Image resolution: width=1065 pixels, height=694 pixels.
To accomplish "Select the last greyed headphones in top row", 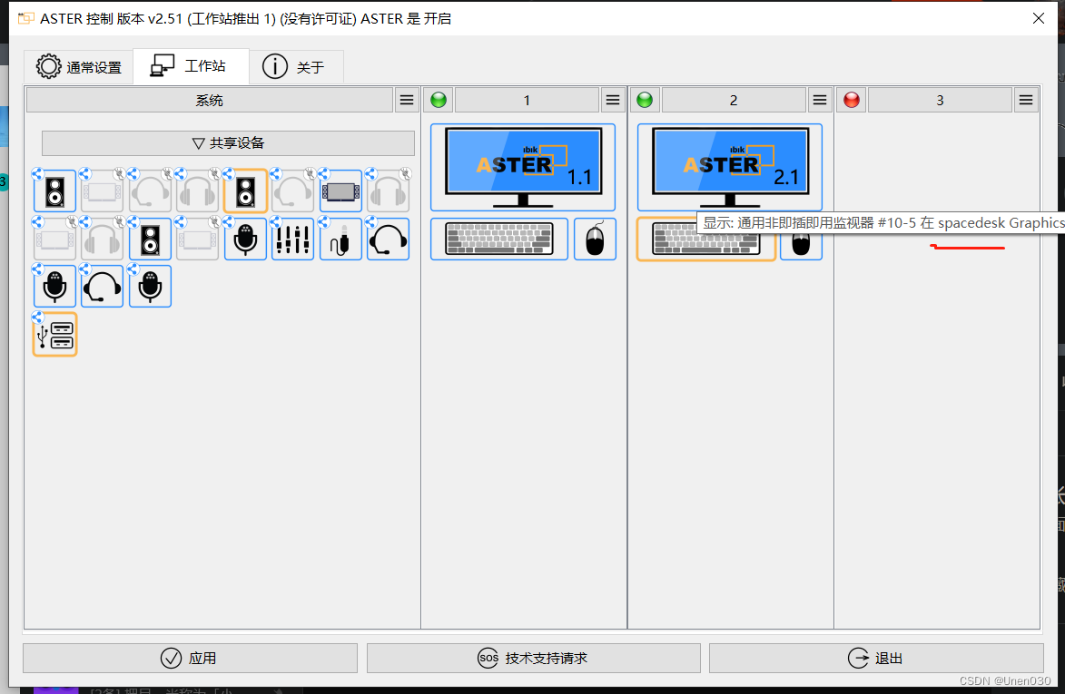I will [x=388, y=192].
